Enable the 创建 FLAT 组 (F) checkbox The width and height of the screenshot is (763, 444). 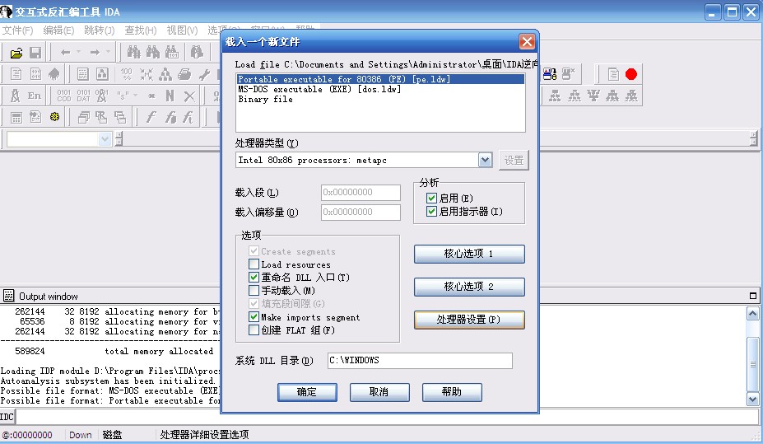[x=254, y=329]
